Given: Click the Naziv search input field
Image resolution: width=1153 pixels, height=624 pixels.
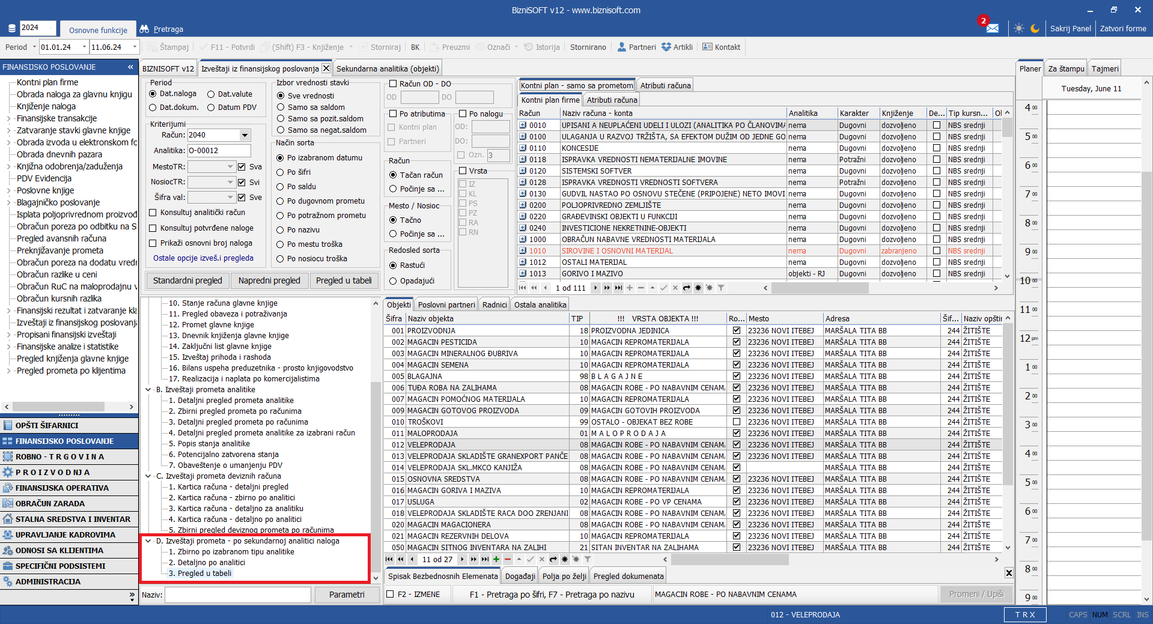Looking at the screenshot, I should coord(237,595).
